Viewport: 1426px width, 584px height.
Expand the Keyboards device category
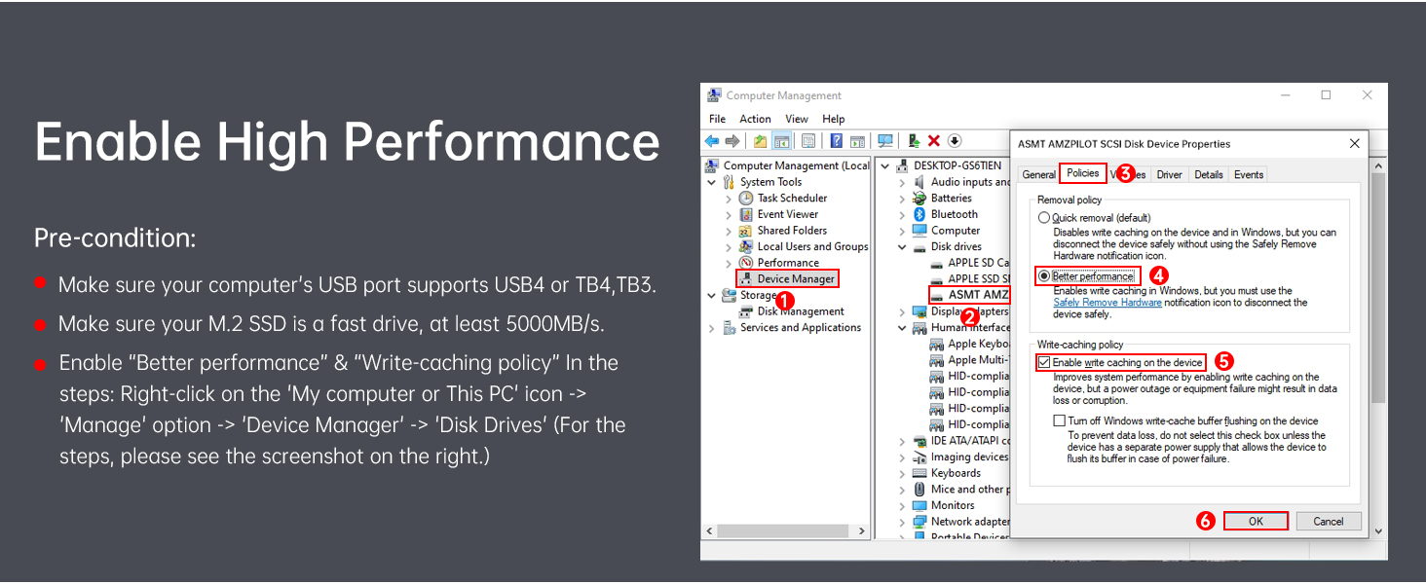click(x=902, y=474)
